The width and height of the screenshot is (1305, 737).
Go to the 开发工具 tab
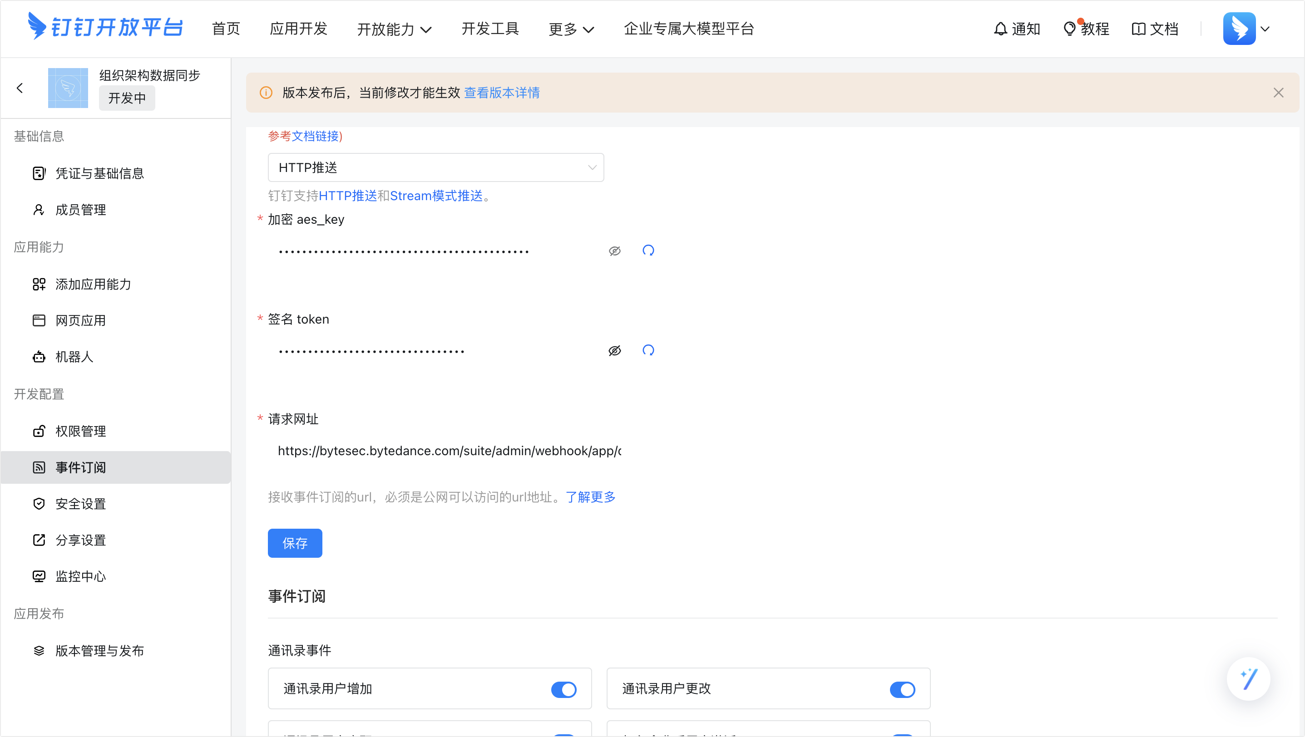490,29
